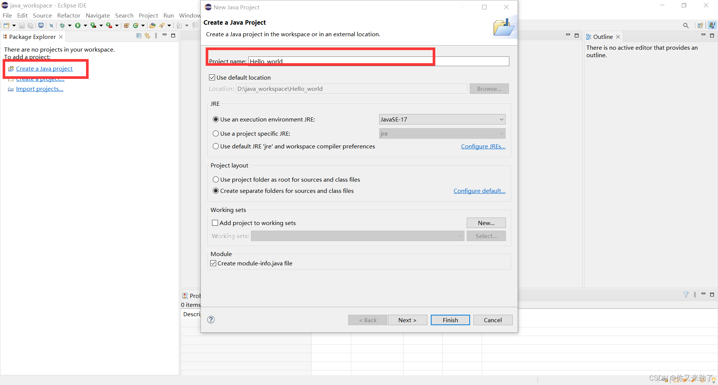Click Create a Java project link
Viewport: 718px width, 385px height.
pyautogui.click(x=44, y=68)
